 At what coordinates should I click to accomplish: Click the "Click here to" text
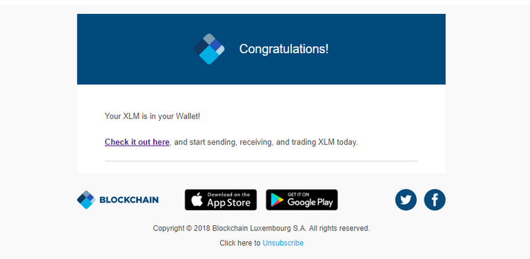click(x=240, y=243)
